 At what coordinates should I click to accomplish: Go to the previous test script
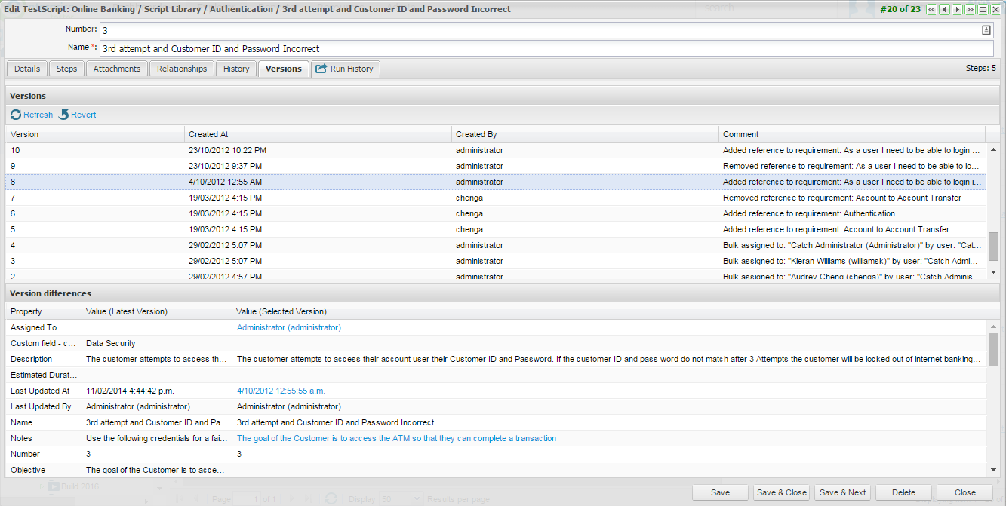(944, 9)
